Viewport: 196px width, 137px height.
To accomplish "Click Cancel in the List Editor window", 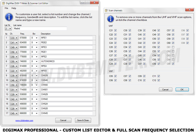I will pyautogui.click(x=63, y=120).
